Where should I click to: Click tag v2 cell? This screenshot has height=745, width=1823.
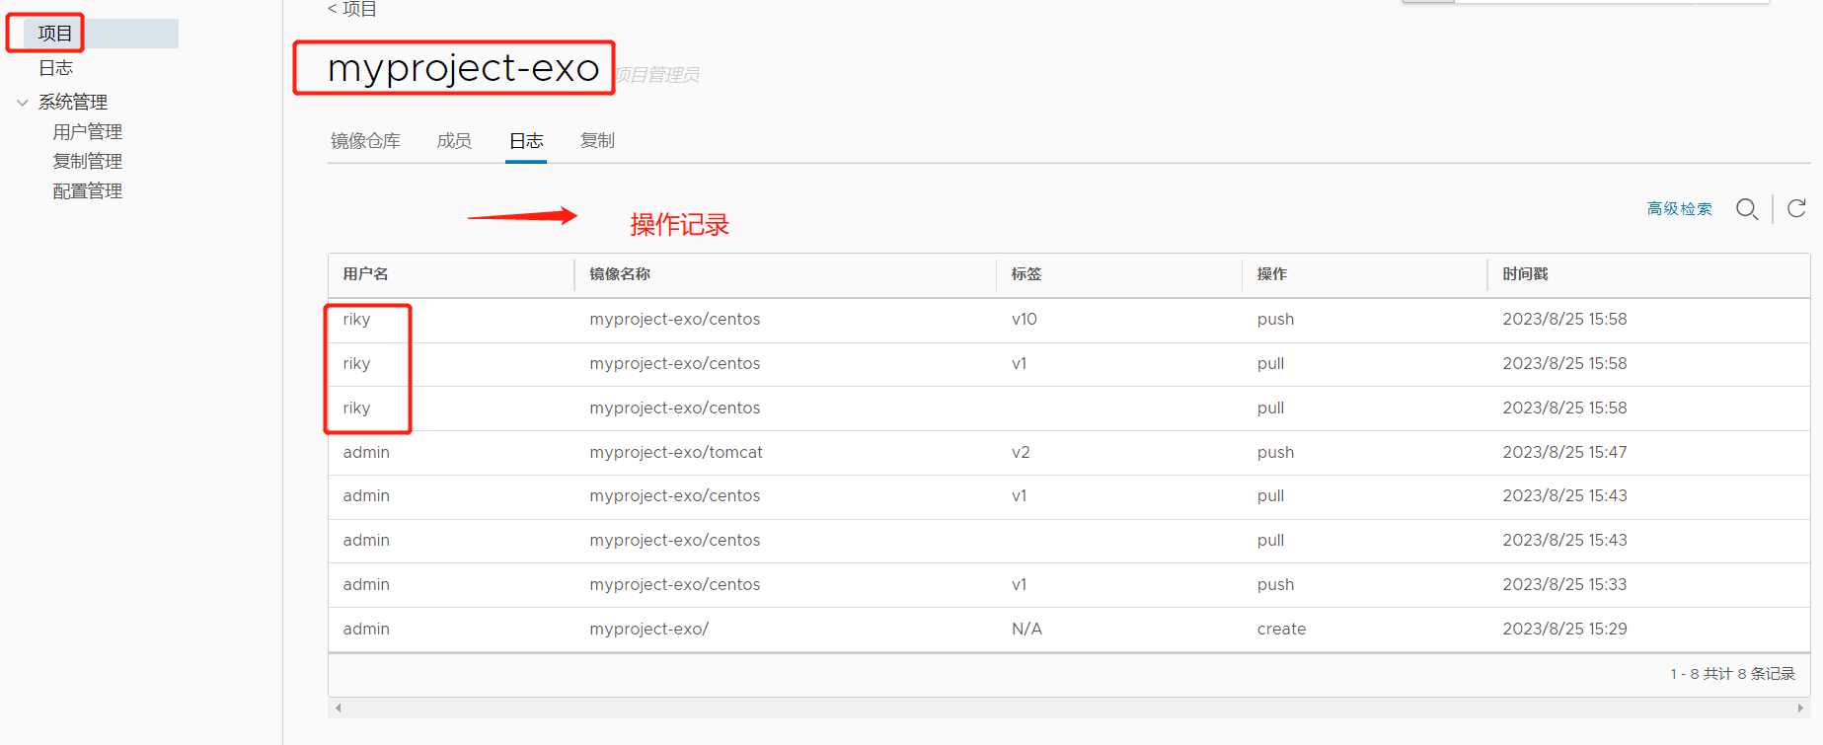1021,453
